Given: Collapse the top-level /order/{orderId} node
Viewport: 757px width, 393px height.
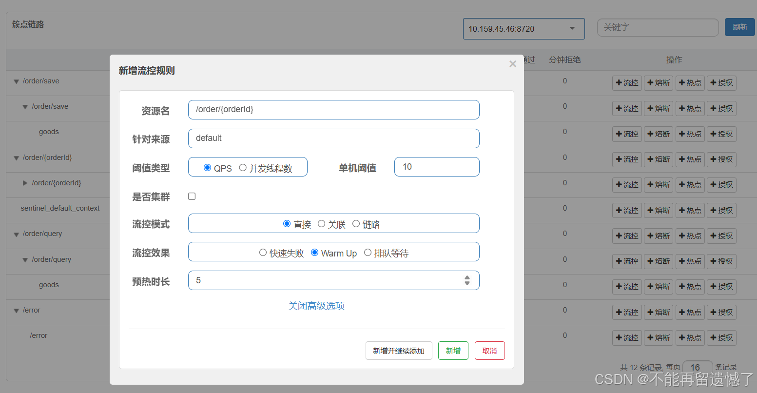Looking at the screenshot, I should pos(17,158).
